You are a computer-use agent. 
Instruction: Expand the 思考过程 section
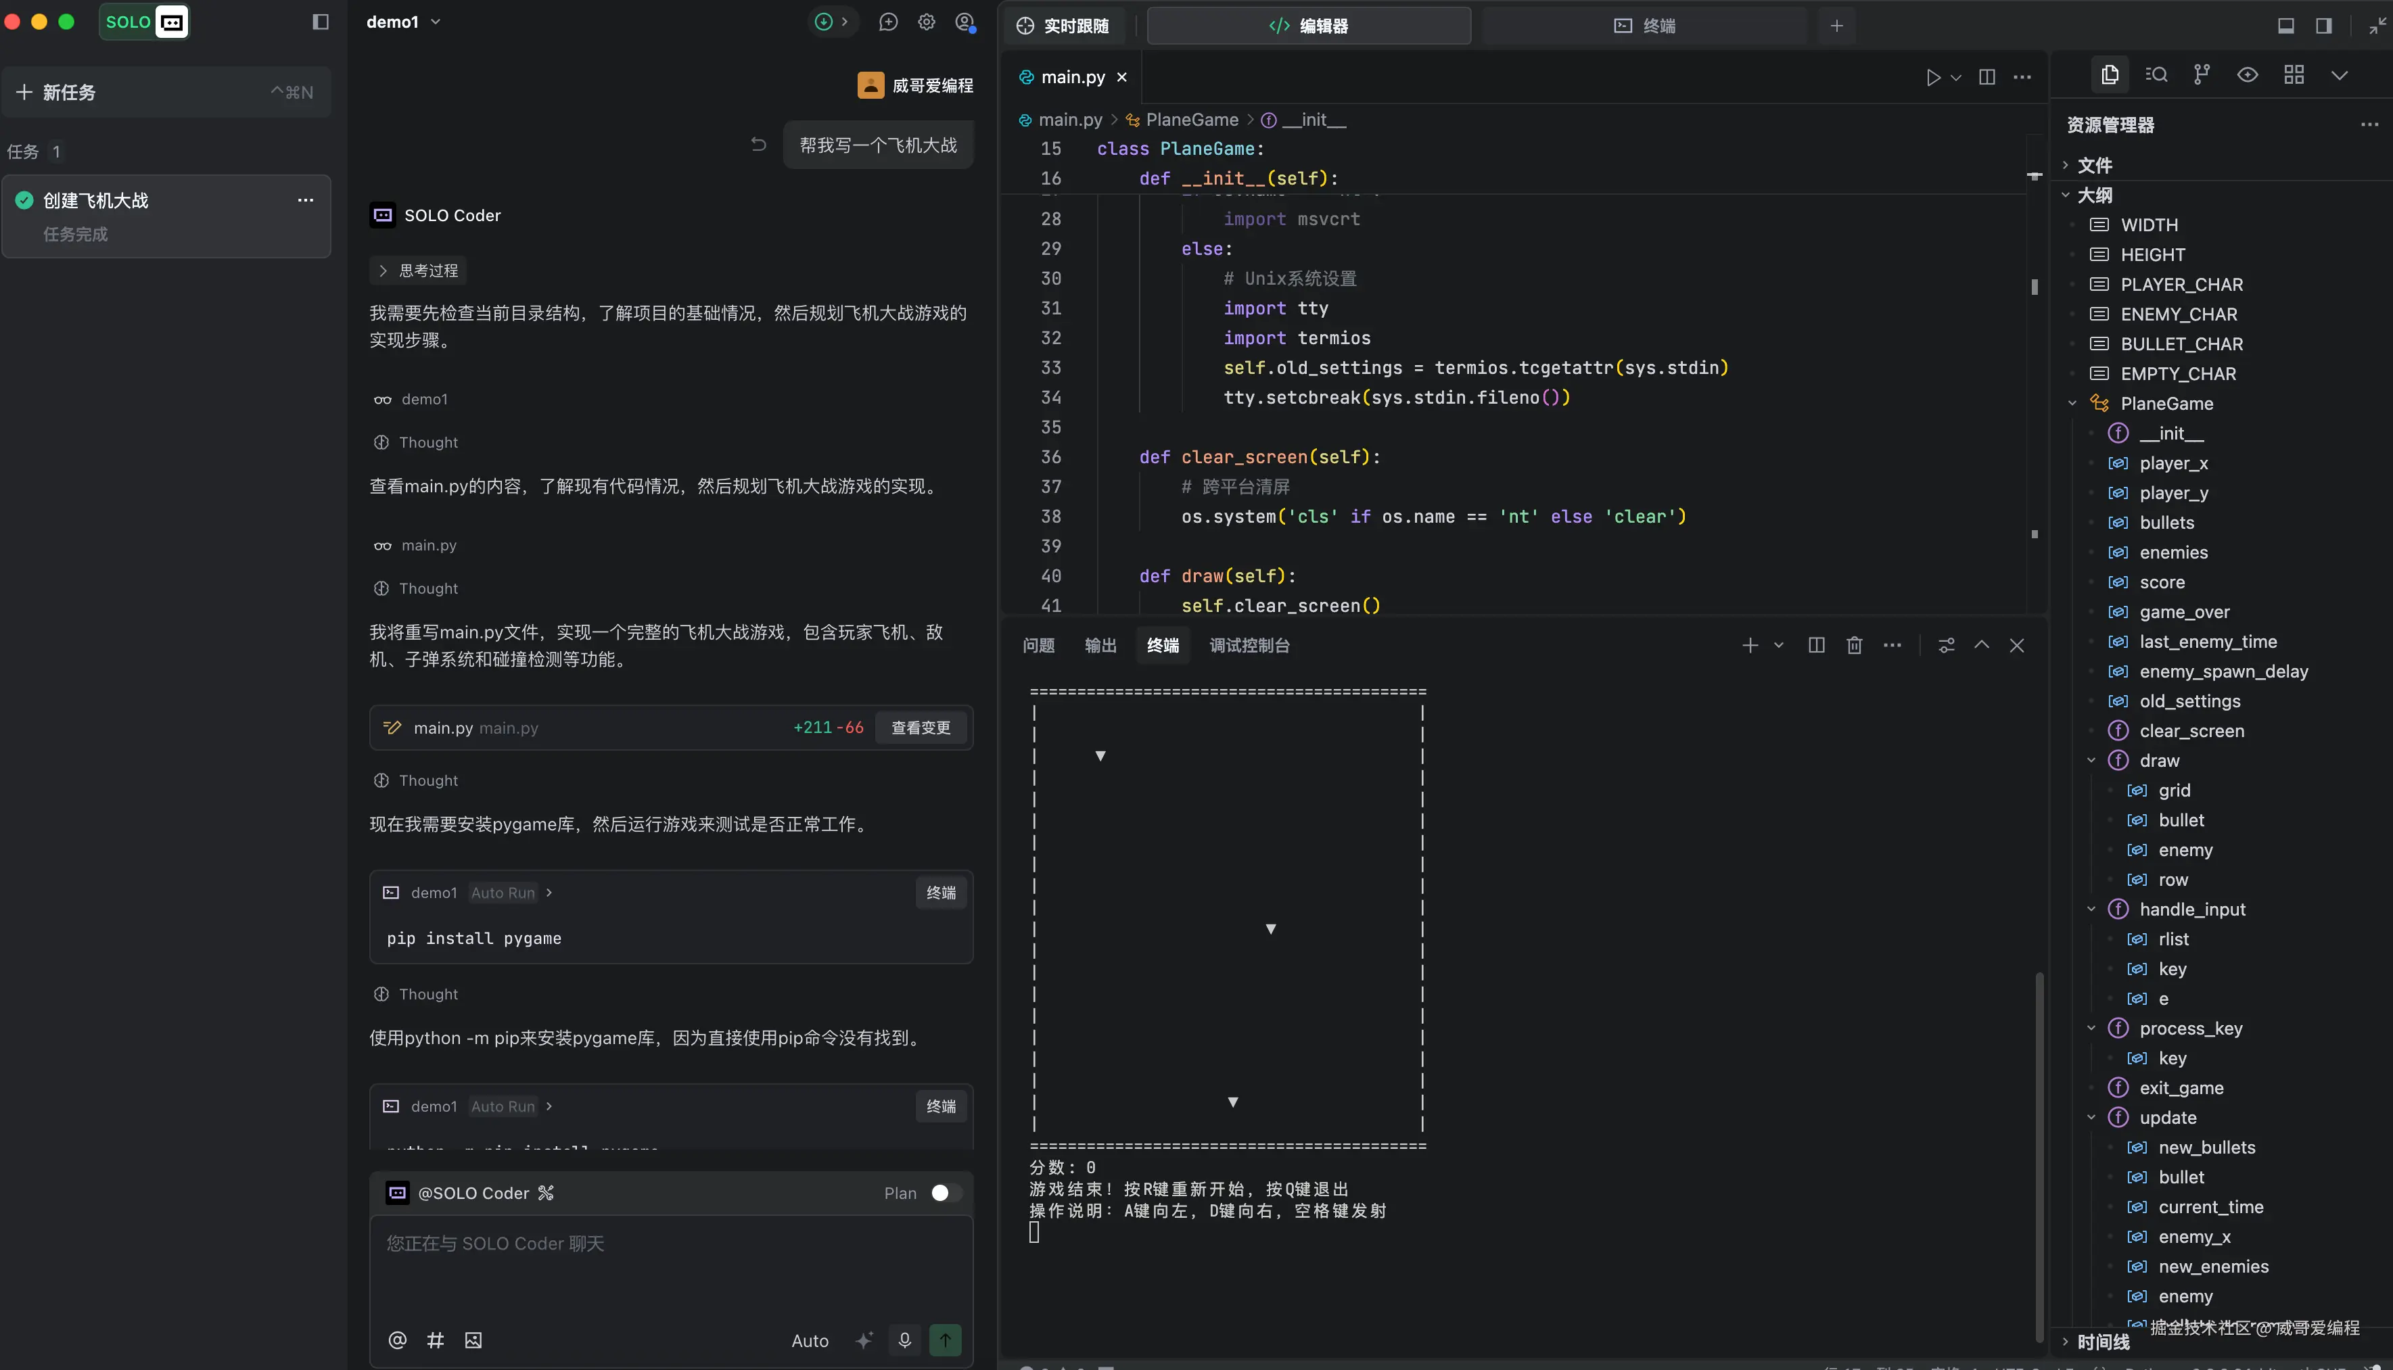pos(419,271)
